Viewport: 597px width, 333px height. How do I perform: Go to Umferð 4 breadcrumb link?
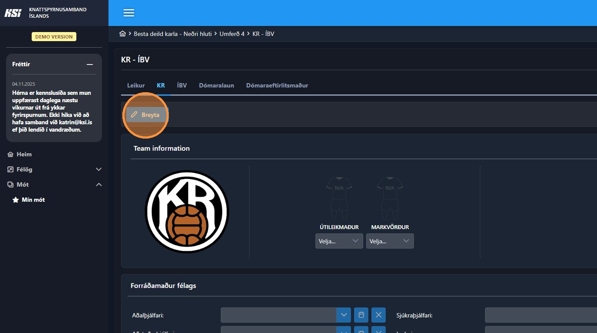(x=232, y=34)
